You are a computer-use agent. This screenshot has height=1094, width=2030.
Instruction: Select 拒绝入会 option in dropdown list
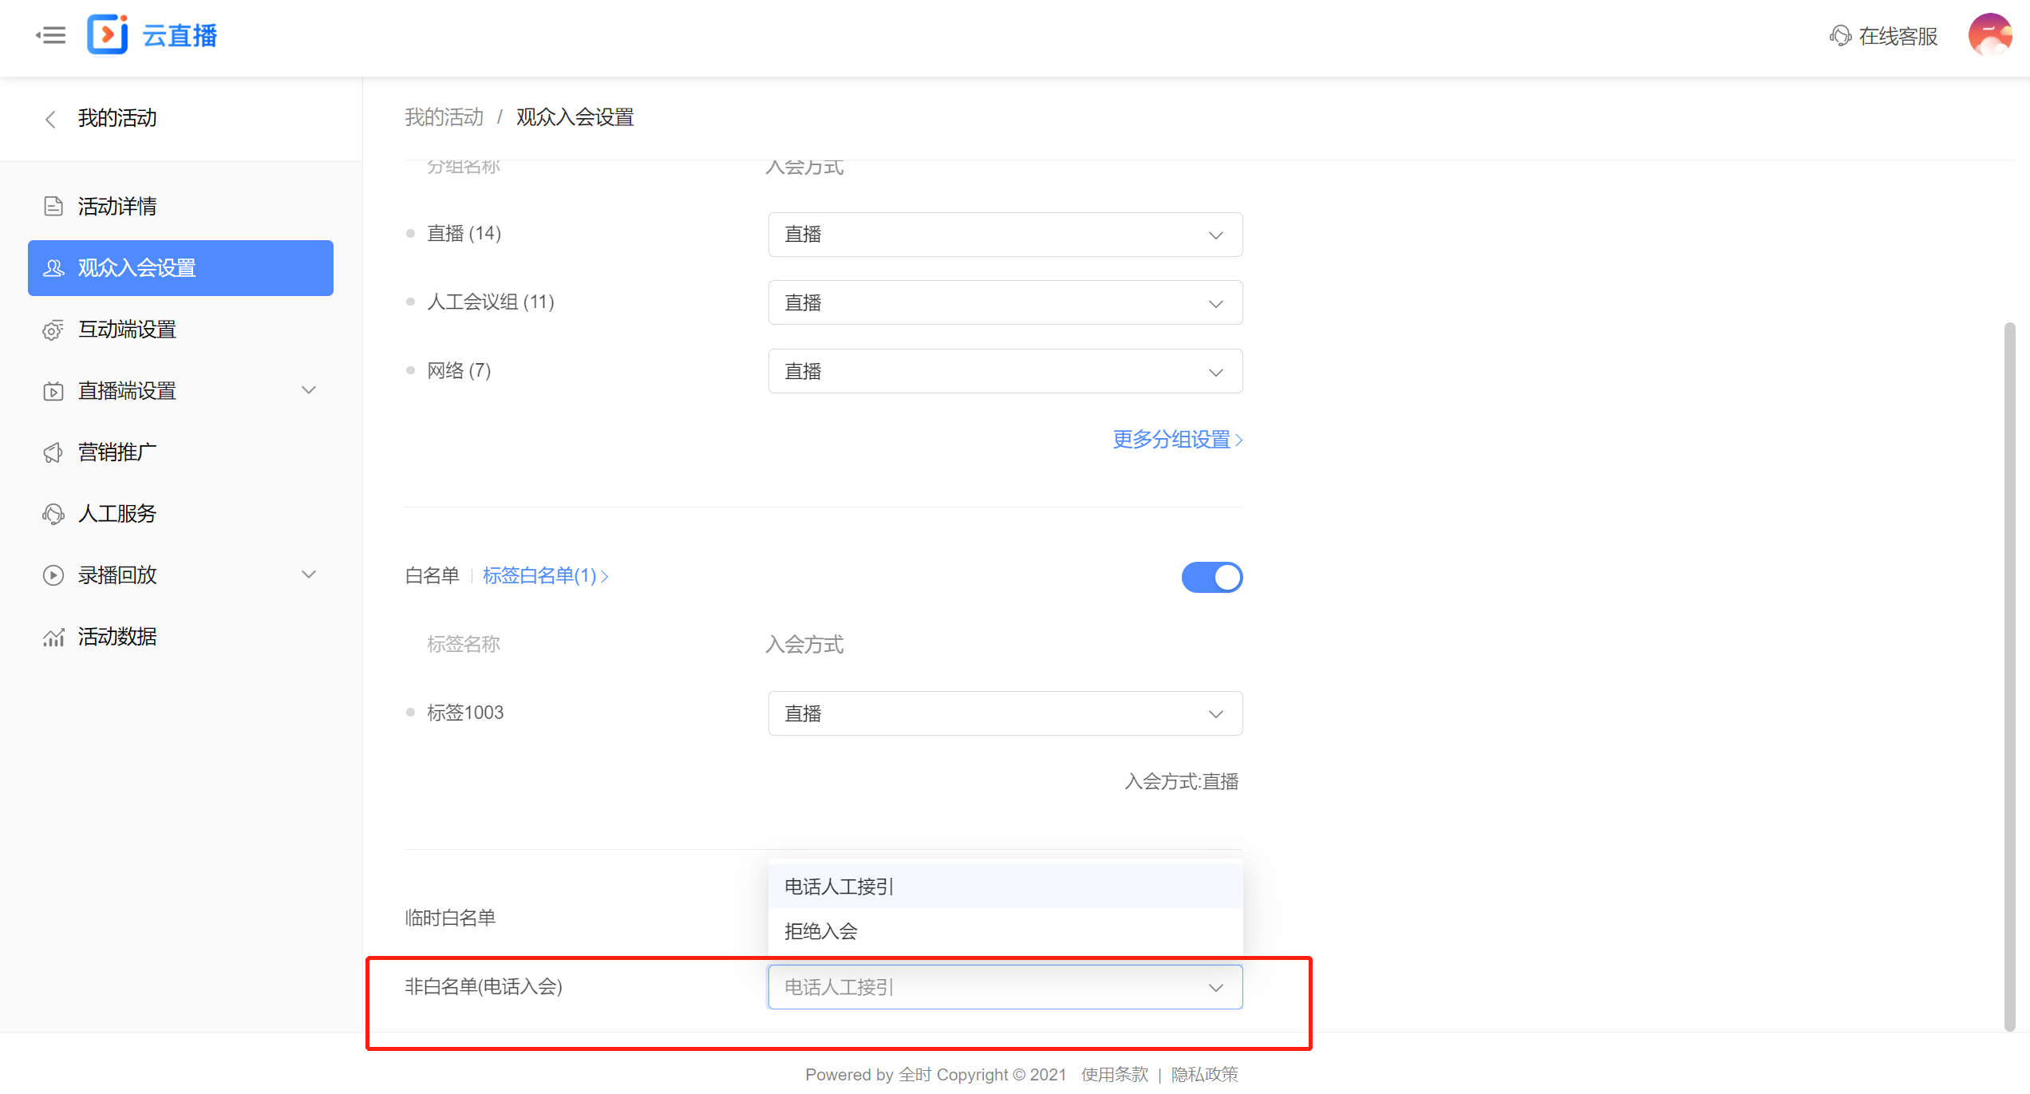(x=821, y=931)
